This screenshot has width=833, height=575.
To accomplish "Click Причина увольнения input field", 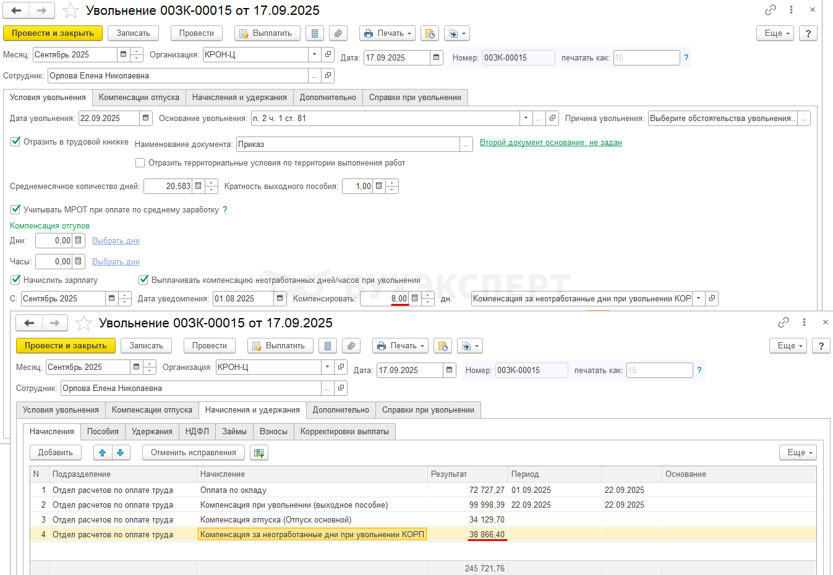I will click(723, 118).
